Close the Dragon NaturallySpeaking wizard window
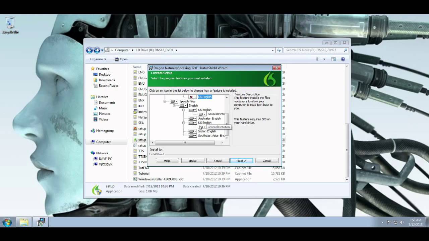This screenshot has width=429, height=241. click(x=277, y=68)
